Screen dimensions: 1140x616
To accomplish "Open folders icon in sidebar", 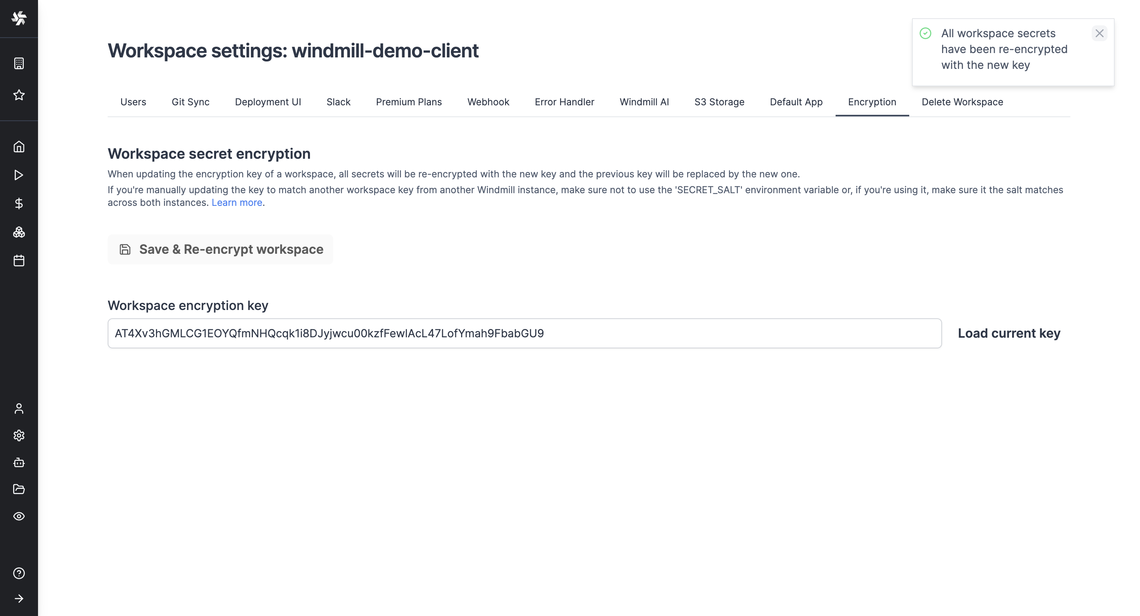I will (x=19, y=489).
